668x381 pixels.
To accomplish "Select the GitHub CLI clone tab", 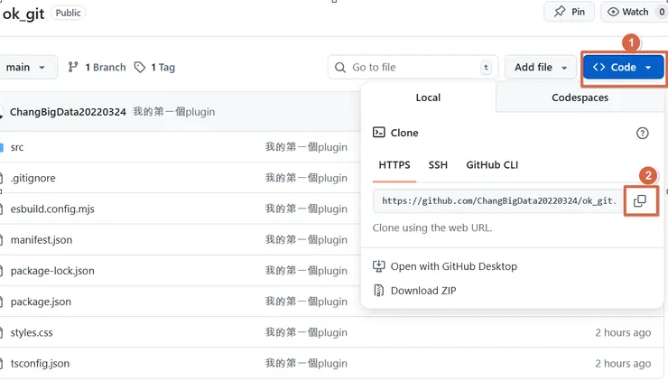I will (x=492, y=165).
